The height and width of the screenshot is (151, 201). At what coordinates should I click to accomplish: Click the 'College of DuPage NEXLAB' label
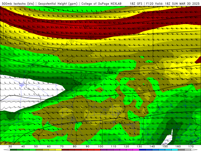coord(102,4)
